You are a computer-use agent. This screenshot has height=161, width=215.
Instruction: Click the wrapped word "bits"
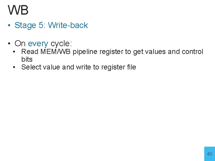[27, 59]
